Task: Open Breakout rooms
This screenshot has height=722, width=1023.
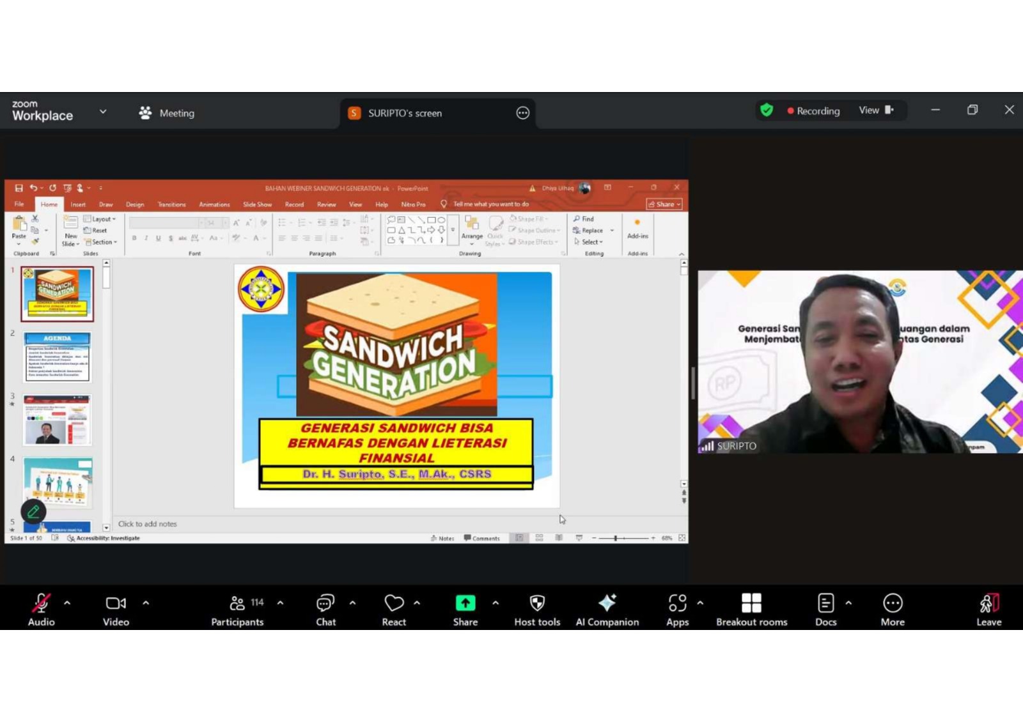Action: (751, 603)
